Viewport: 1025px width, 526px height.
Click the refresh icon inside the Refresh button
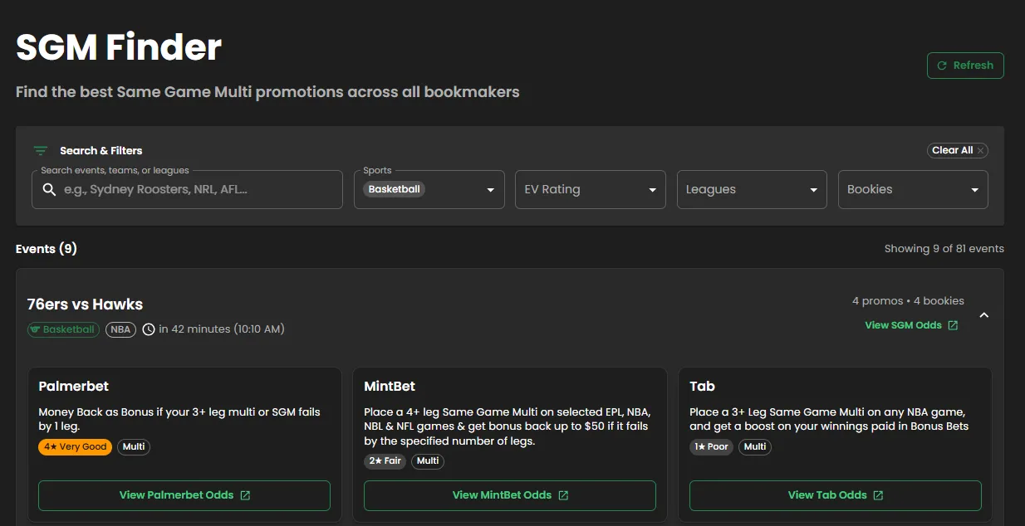(x=942, y=65)
